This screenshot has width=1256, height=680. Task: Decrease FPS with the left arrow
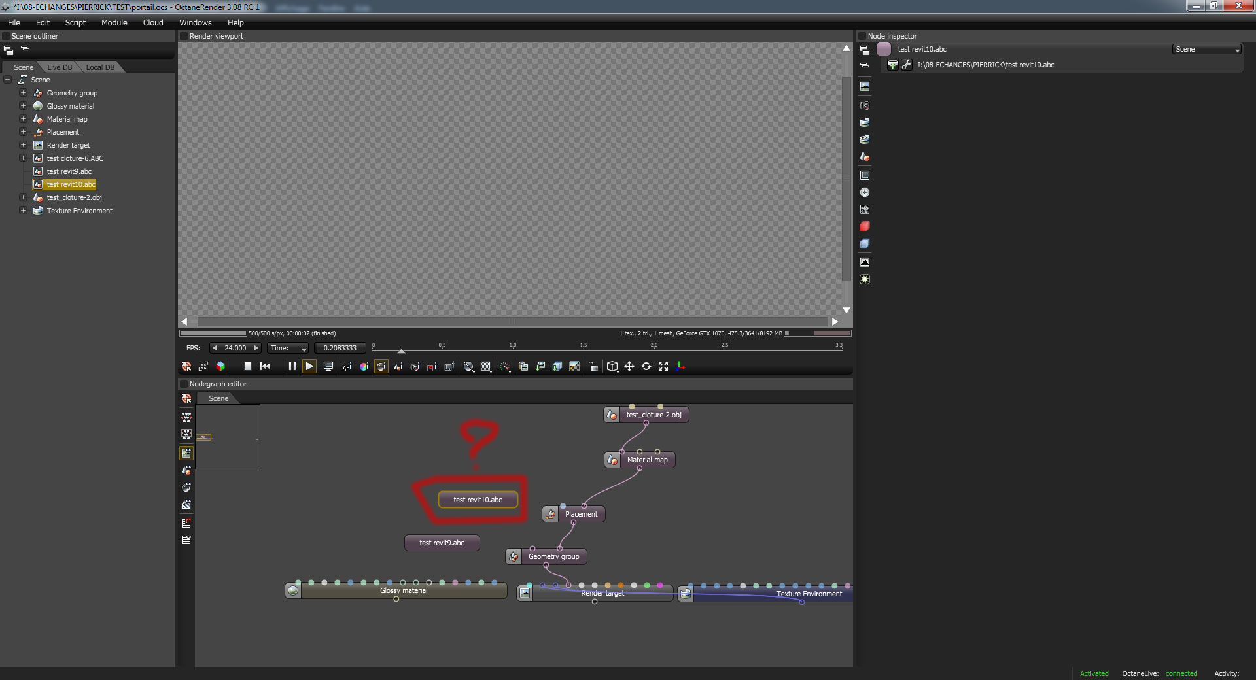click(215, 348)
